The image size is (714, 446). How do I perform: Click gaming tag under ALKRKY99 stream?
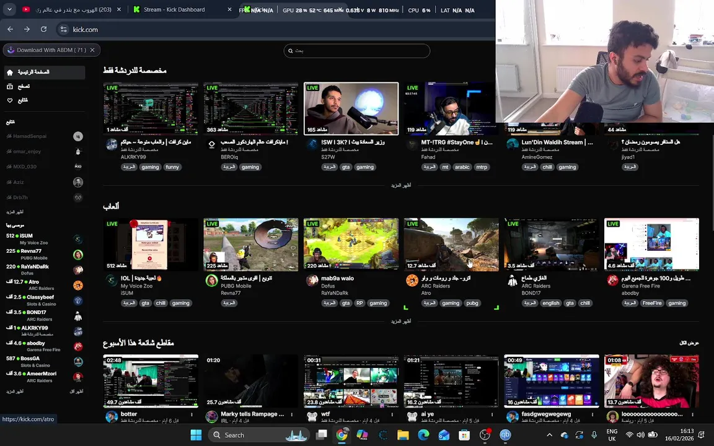[150, 167]
